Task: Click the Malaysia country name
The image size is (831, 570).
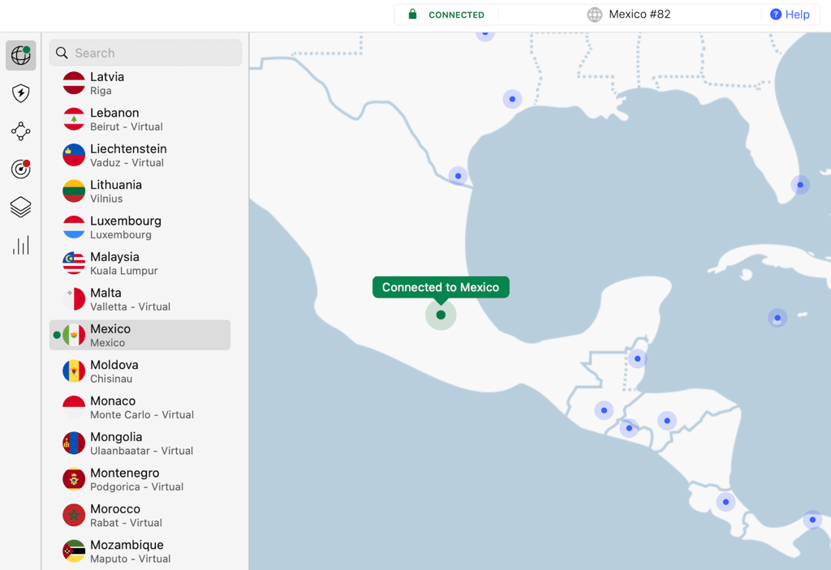Action: pos(114,257)
